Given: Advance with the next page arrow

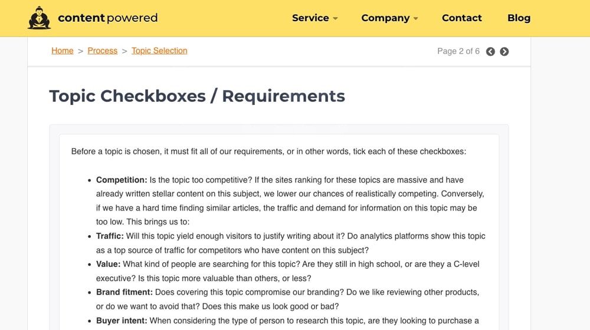Looking at the screenshot, I should tap(504, 52).
